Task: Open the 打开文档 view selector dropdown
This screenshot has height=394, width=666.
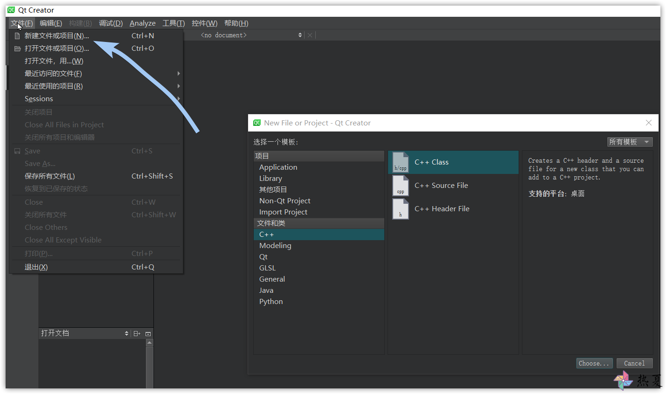Action: click(x=84, y=333)
